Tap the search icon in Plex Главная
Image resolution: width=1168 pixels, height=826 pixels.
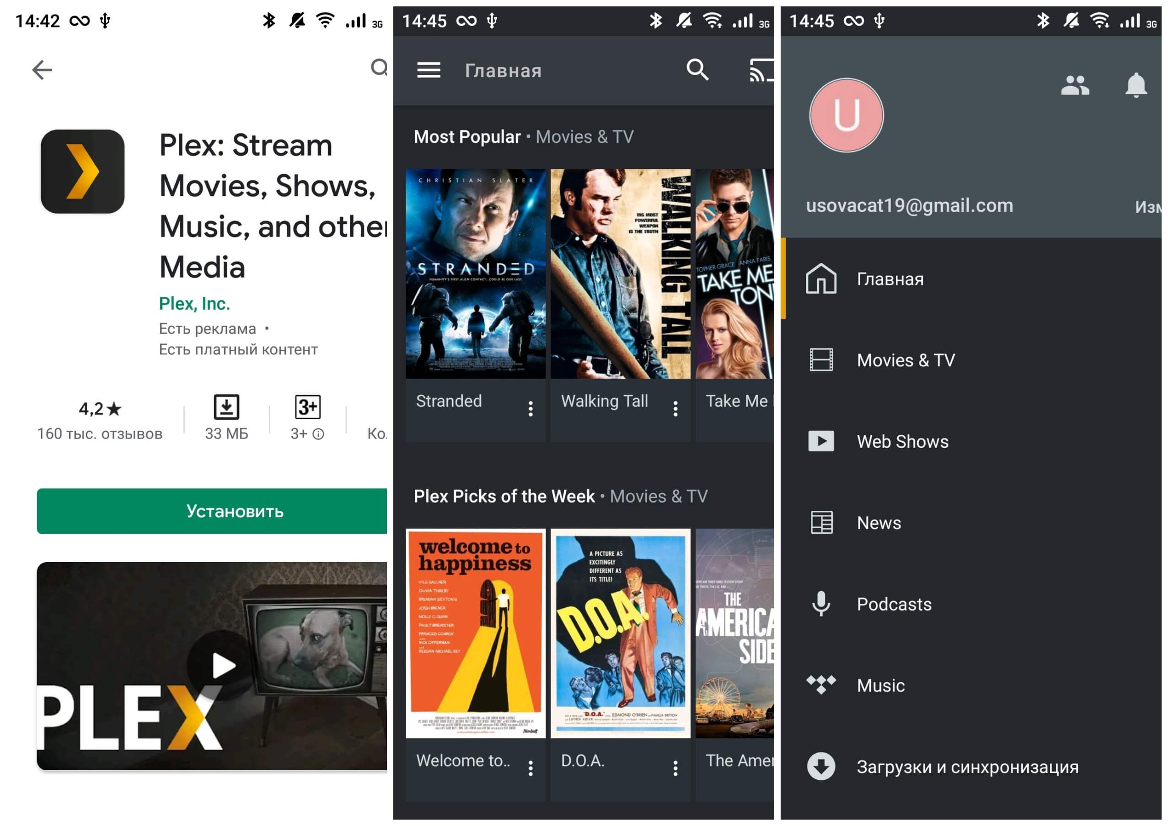point(697,70)
